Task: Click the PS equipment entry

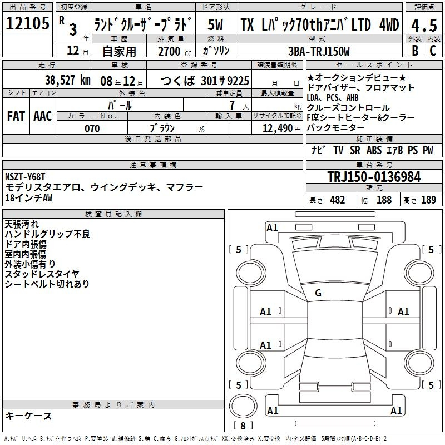Action: pos(413,150)
